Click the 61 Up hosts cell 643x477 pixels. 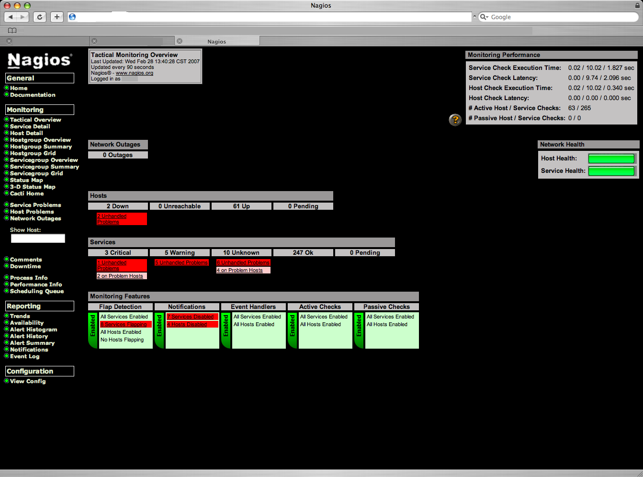[x=241, y=206]
